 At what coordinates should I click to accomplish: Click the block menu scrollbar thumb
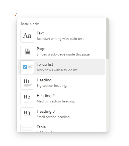(x=107, y=38)
